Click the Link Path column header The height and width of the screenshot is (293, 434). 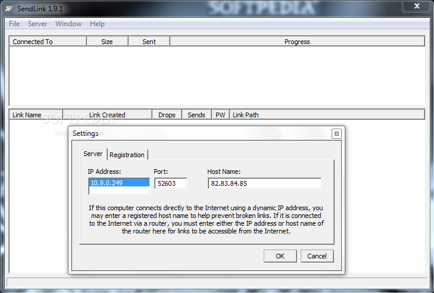327,115
